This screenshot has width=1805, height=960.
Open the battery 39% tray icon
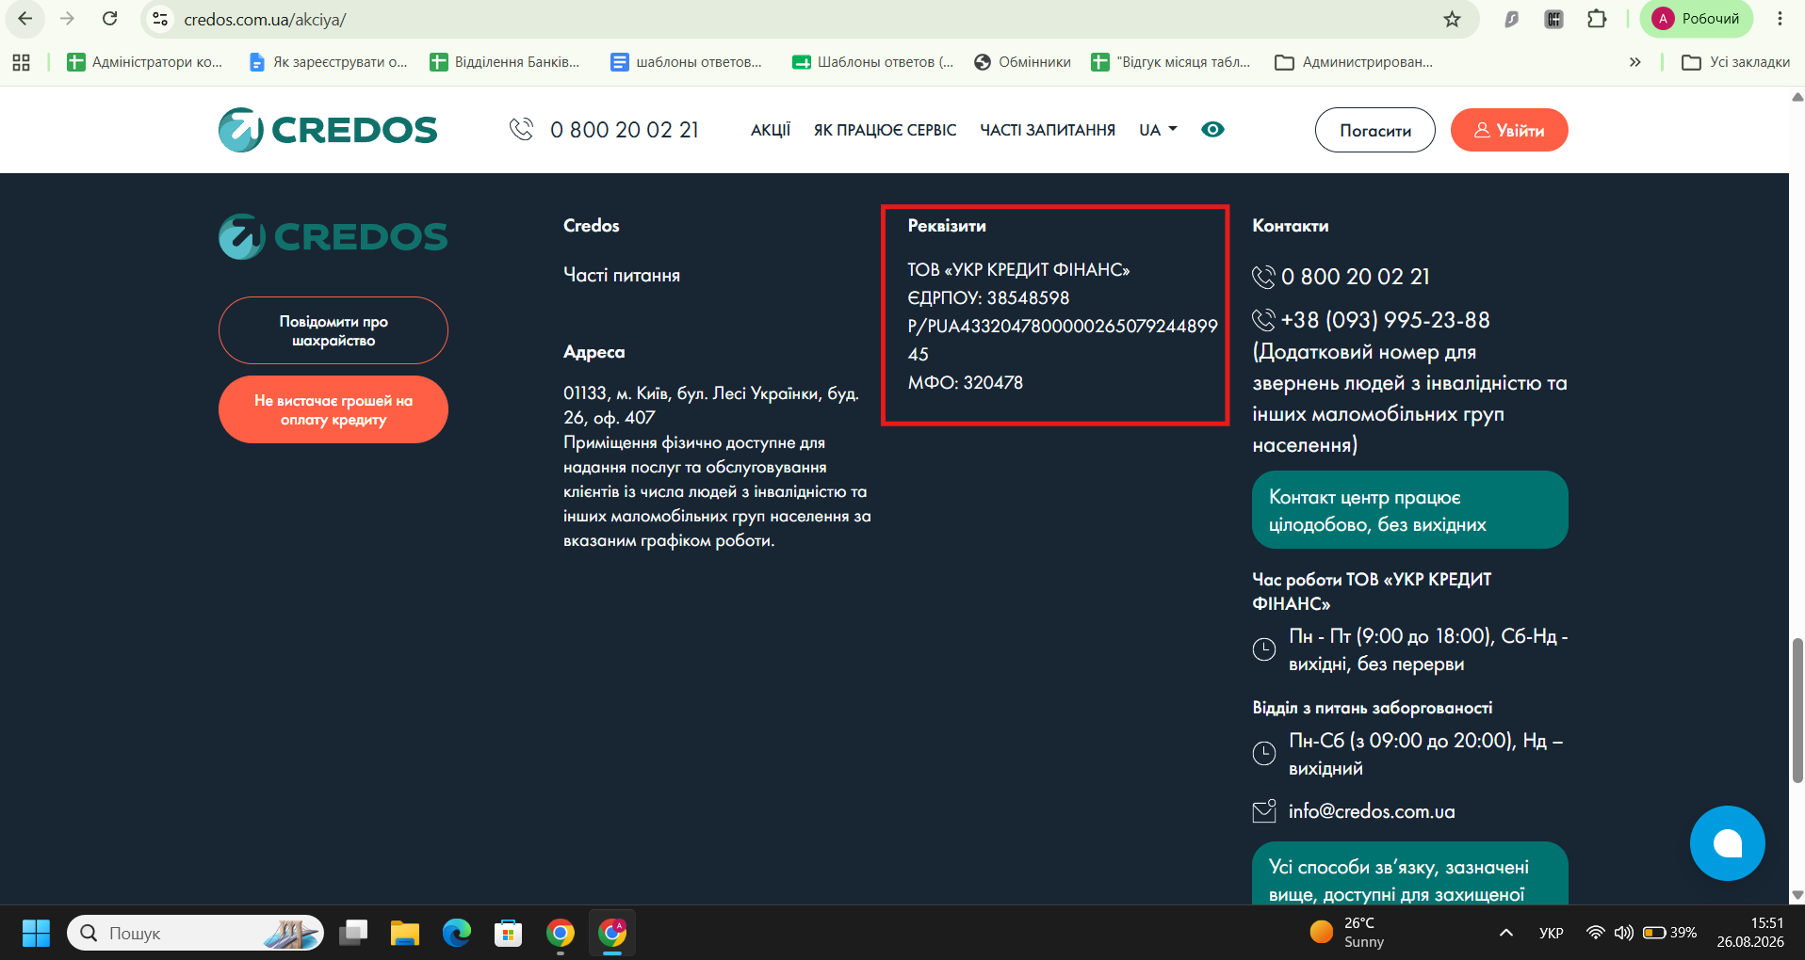coord(1669,933)
